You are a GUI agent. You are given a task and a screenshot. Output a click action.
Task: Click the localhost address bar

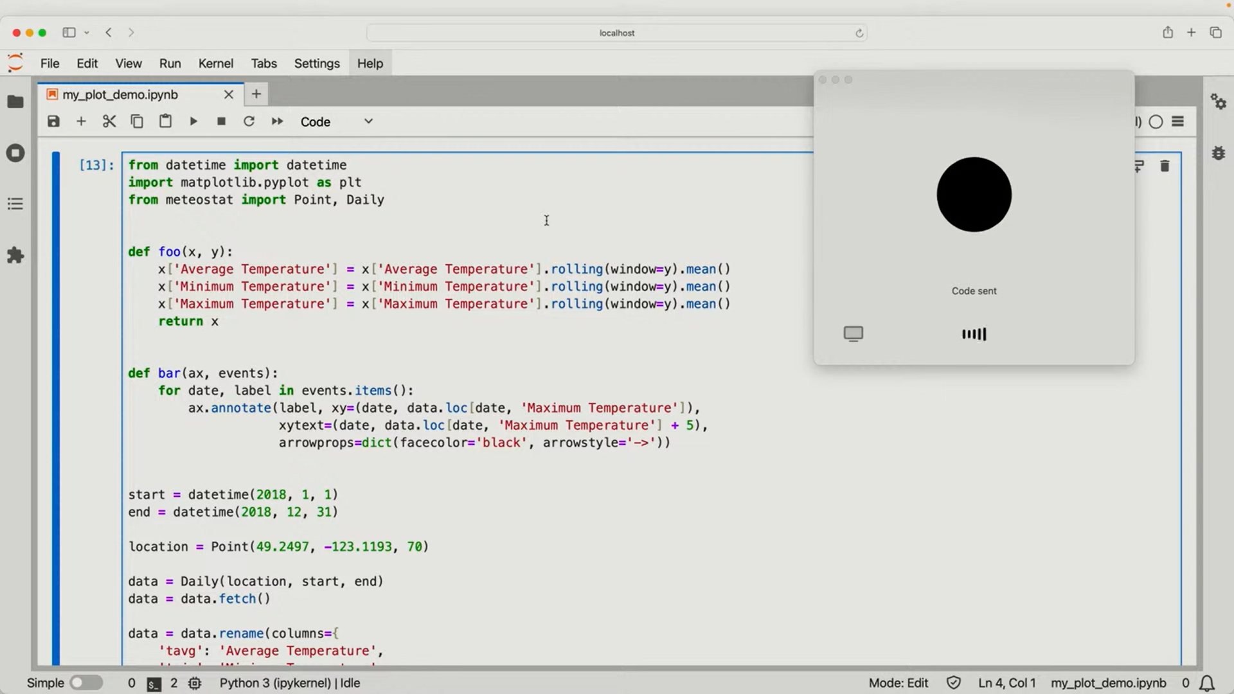616,33
